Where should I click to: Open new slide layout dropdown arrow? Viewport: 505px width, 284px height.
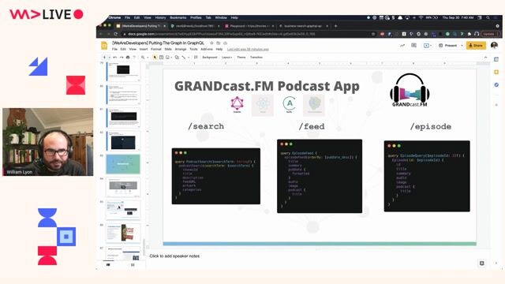109,58
